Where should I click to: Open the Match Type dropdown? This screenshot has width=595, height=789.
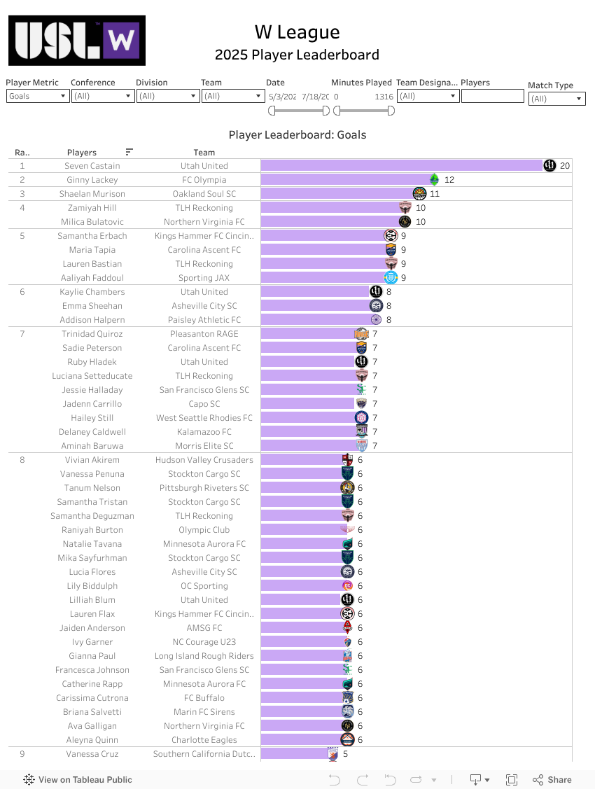click(556, 99)
